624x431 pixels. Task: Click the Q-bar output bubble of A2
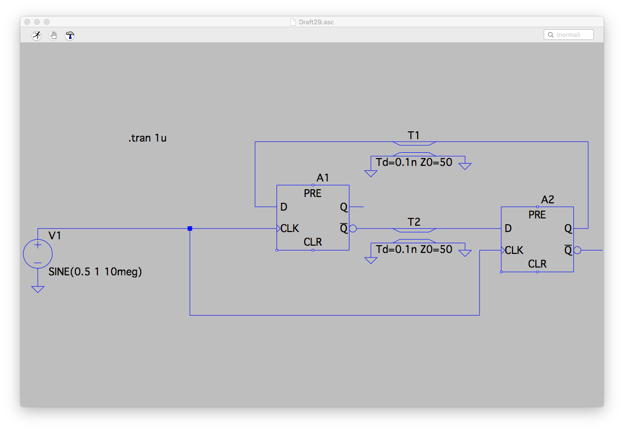tap(577, 251)
